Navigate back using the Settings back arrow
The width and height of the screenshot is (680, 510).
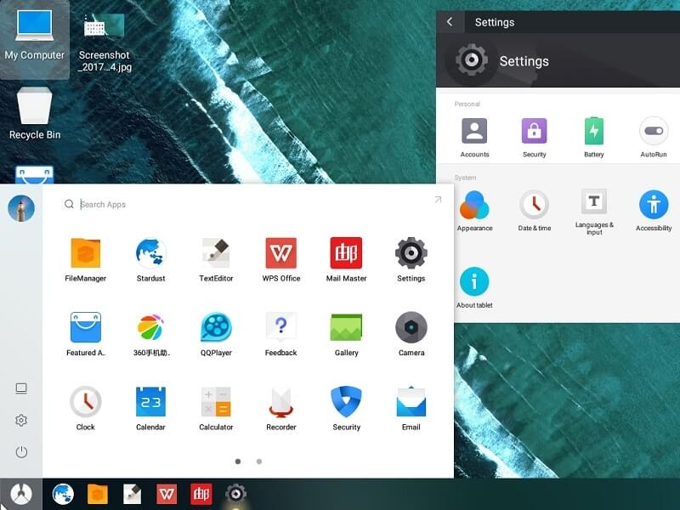[x=450, y=22]
